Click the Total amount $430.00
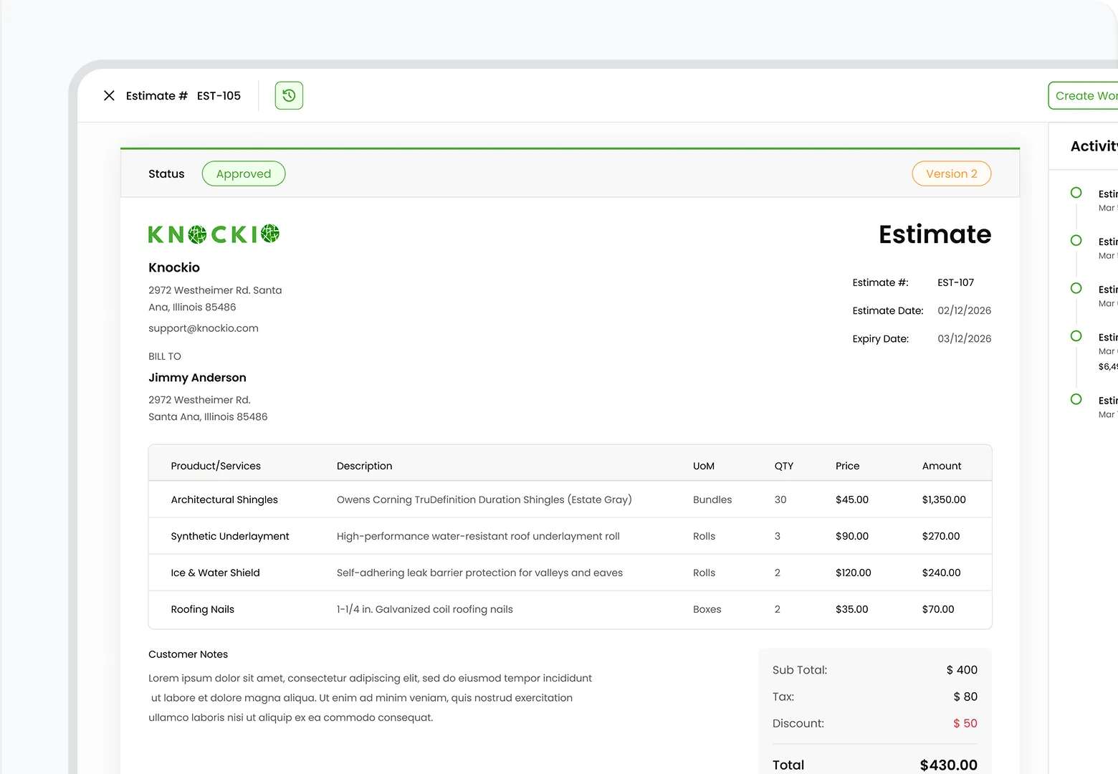 (948, 765)
